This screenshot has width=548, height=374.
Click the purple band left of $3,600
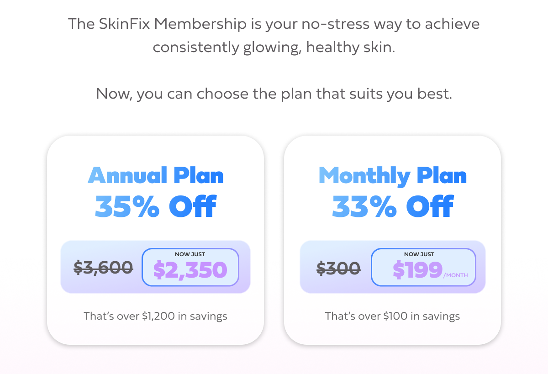click(x=67, y=267)
